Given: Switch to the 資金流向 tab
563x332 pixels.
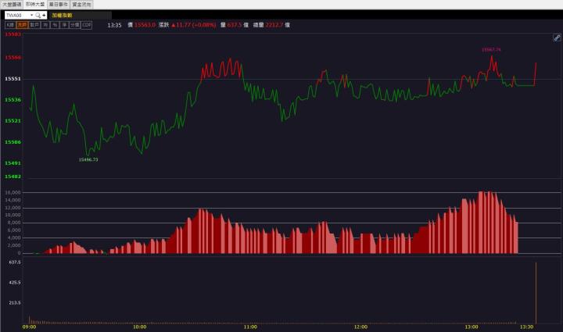Looking at the screenshot, I should 82,5.
